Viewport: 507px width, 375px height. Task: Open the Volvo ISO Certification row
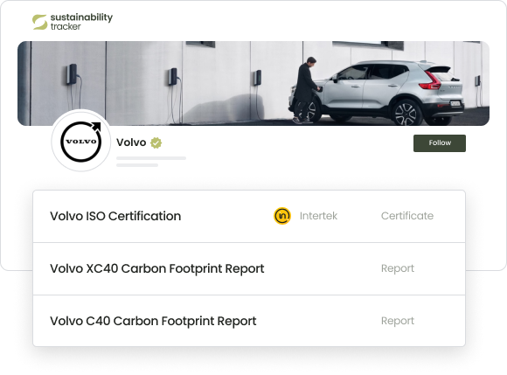click(x=249, y=216)
